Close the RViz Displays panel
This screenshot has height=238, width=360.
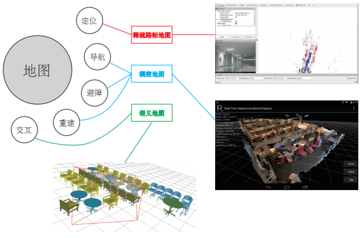(x=255, y=8)
